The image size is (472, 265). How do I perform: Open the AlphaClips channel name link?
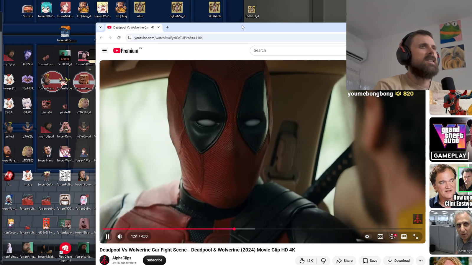pyautogui.click(x=122, y=258)
